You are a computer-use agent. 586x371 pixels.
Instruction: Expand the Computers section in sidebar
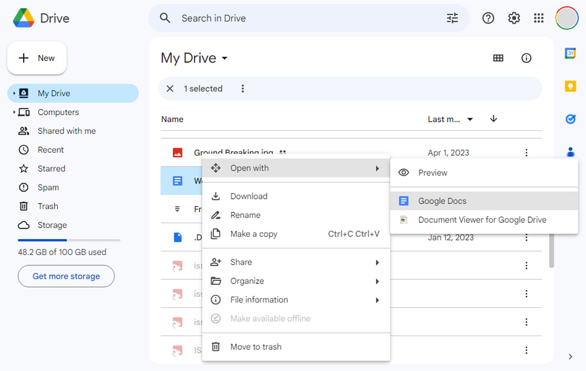[14, 112]
